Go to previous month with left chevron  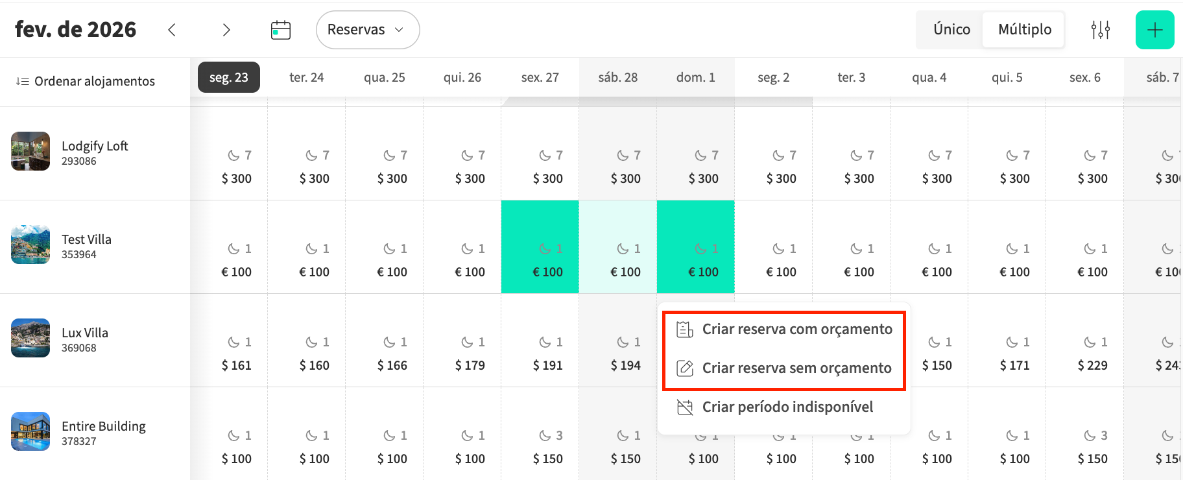(172, 30)
